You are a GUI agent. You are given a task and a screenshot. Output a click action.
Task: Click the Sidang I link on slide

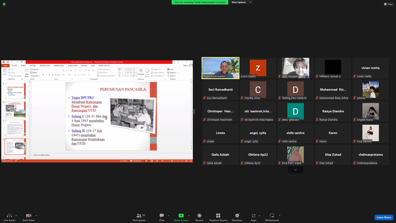pyautogui.click(x=78, y=116)
